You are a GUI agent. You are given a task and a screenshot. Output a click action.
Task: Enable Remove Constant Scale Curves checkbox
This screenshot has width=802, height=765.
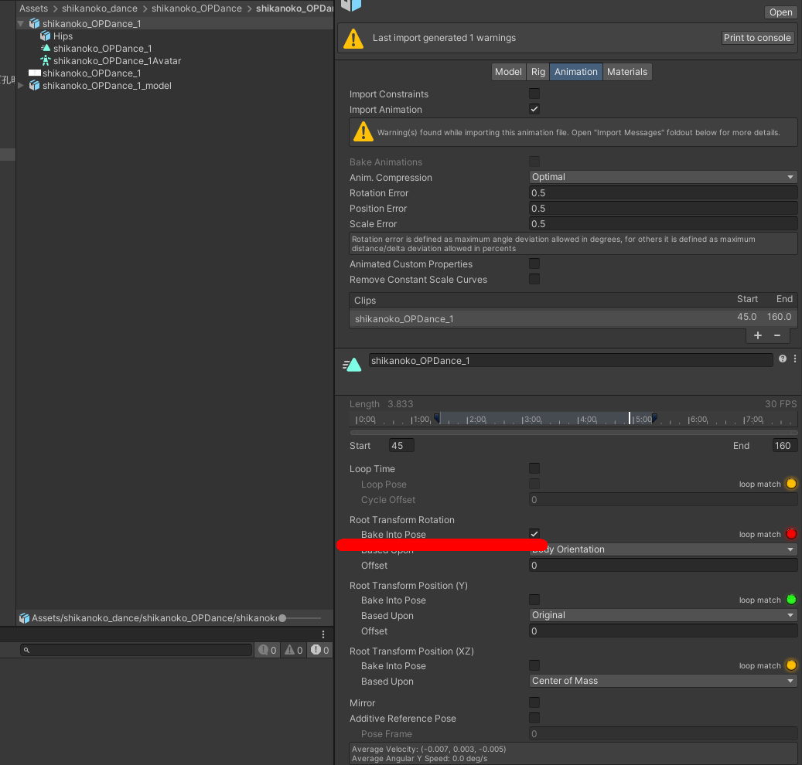[x=534, y=279]
